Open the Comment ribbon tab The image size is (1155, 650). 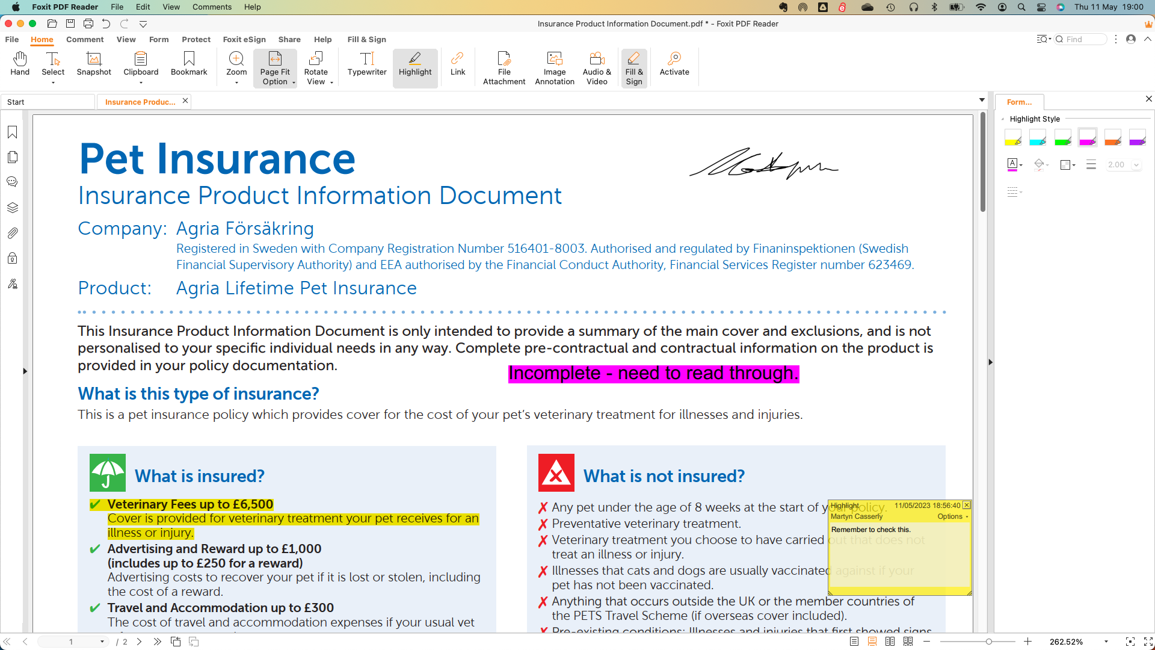[85, 40]
